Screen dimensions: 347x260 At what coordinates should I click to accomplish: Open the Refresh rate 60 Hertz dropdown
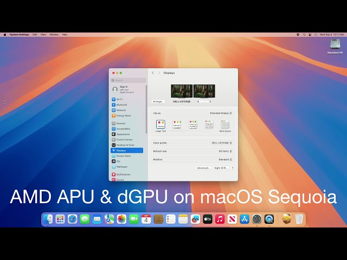[x=226, y=151]
